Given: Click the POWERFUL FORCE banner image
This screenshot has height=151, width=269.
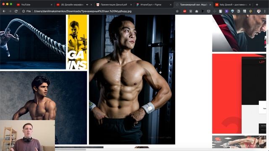Looking at the screenshot, I should point(239,142).
